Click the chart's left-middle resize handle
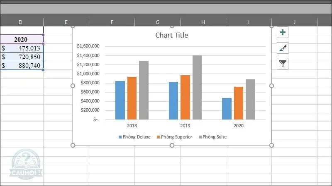The image size is (332, 186). (73, 86)
